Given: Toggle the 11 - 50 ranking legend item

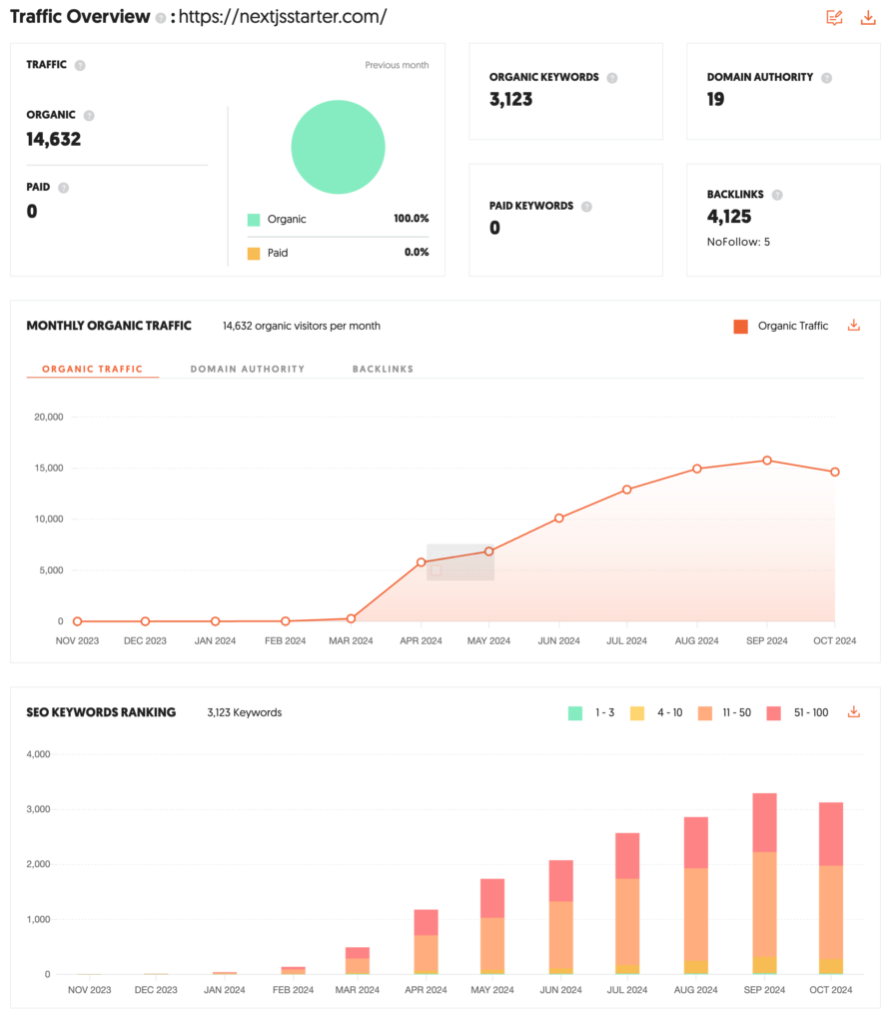Looking at the screenshot, I should pyautogui.click(x=724, y=713).
